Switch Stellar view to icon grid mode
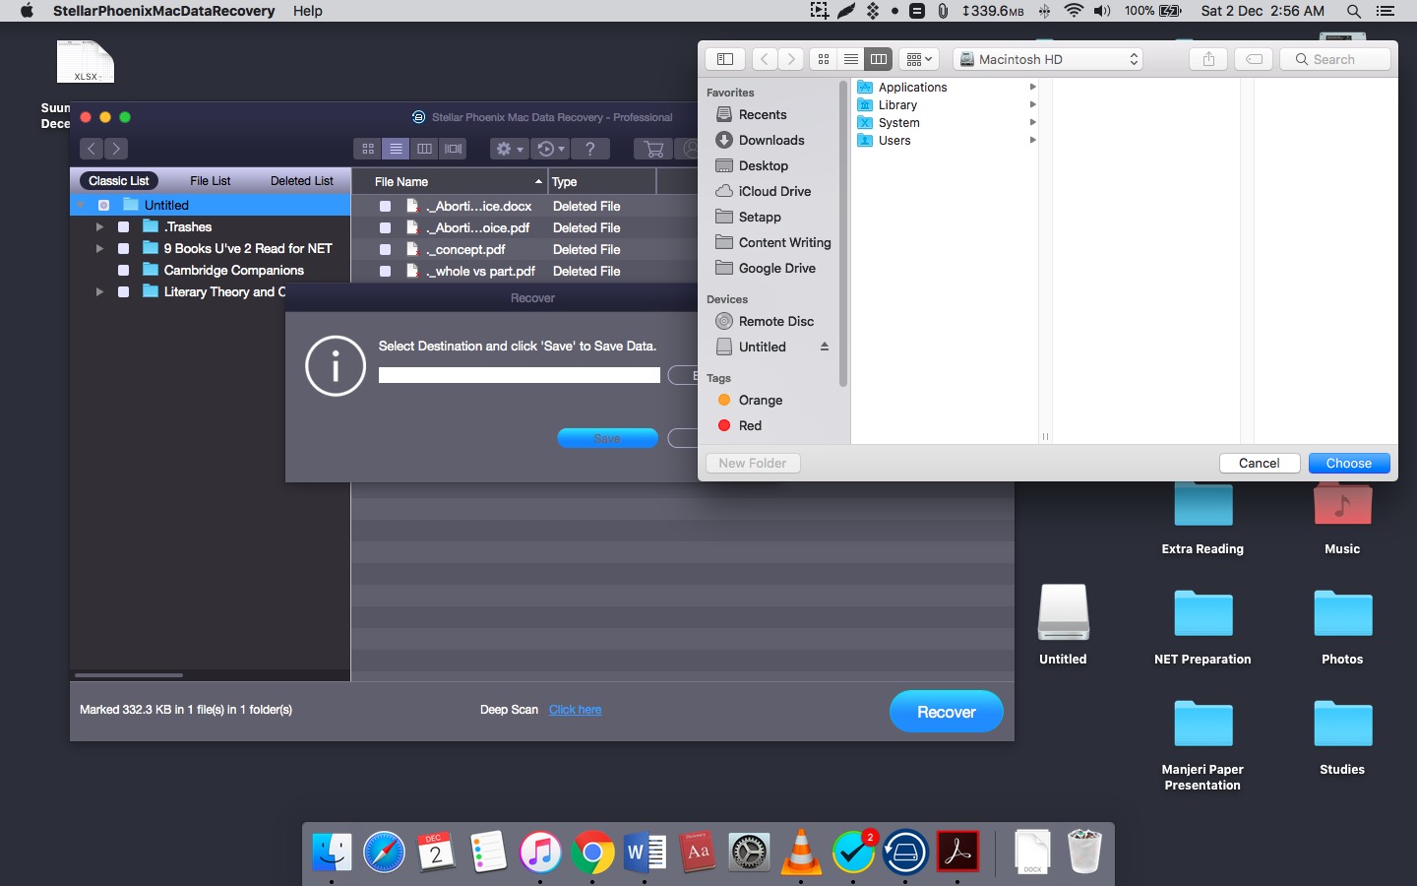The width and height of the screenshot is (1417, 886). coord(368,149)
